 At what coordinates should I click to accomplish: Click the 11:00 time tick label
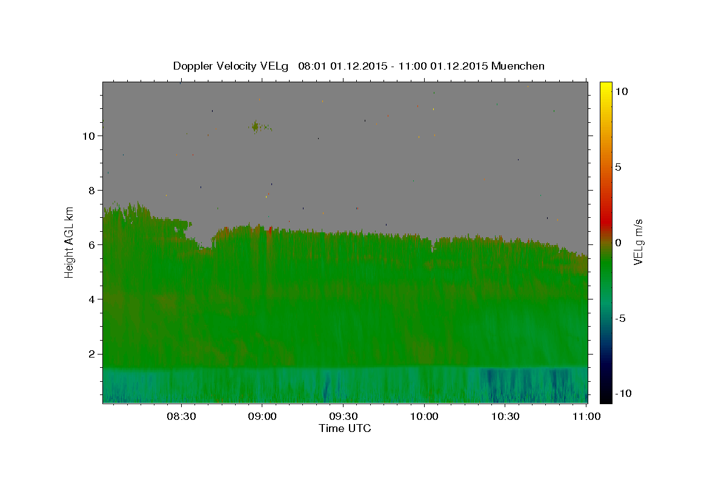(586, 416)
